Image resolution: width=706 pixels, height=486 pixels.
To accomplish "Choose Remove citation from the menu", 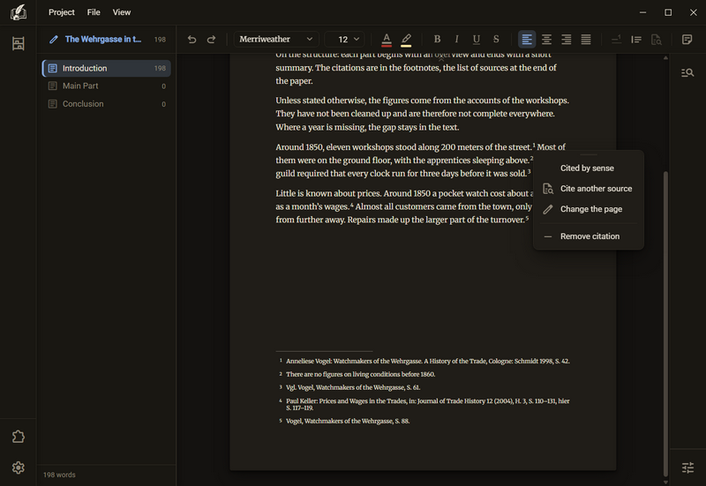I will pos(589,236).
